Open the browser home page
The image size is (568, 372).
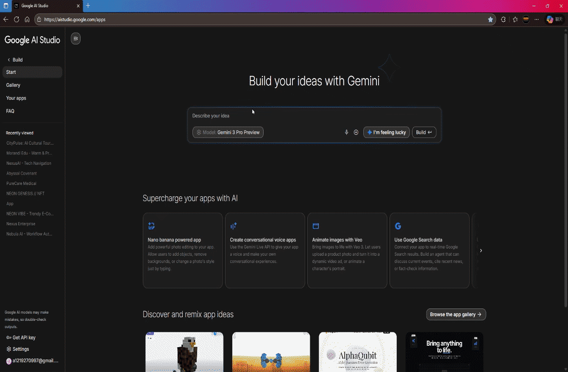pyautogui.click(x=27, y=20)
